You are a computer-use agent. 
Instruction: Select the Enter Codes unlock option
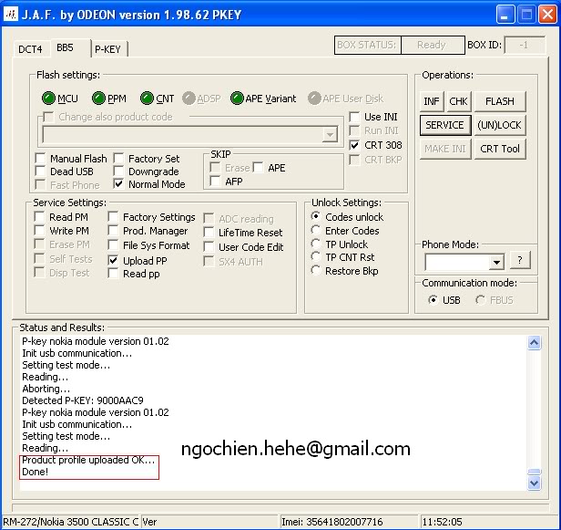[316, 231]
